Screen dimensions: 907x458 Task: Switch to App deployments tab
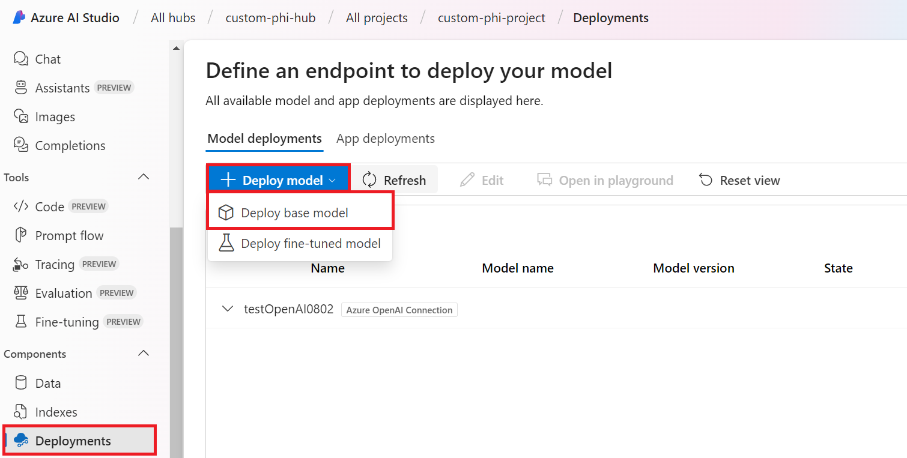point(386,139)
